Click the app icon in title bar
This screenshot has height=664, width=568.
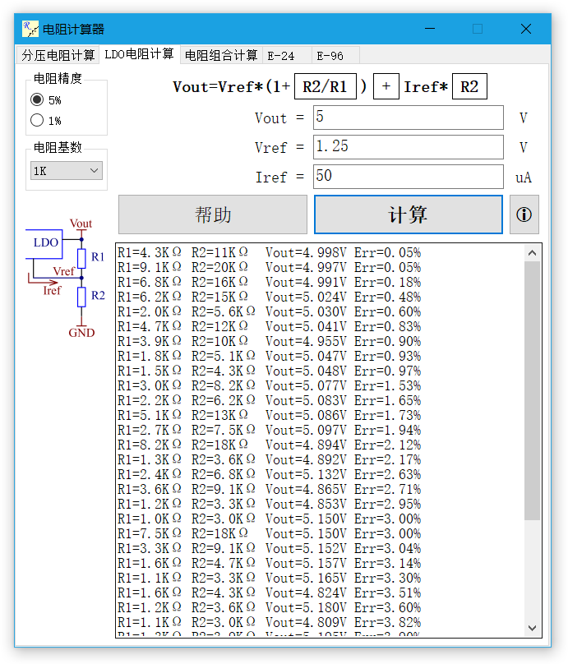pyautogui.click(x=30, y=29)
